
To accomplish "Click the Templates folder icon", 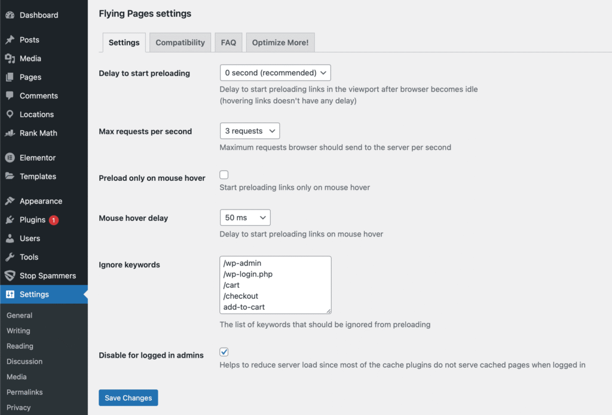I will [x=10, y=176].
